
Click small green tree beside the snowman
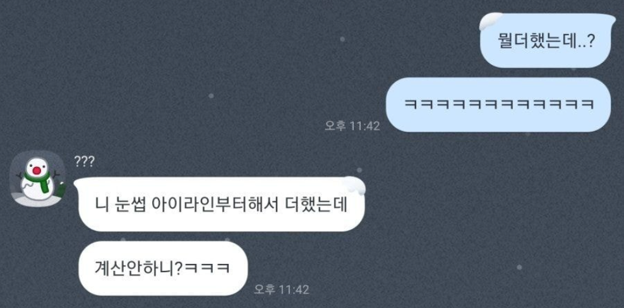(x=60, y=190)
